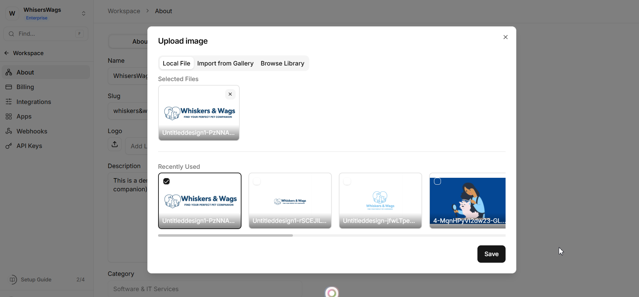Uncheck the first recently used logo
The width and height of the screenshot is (639, 297).
tap(166, 181)
